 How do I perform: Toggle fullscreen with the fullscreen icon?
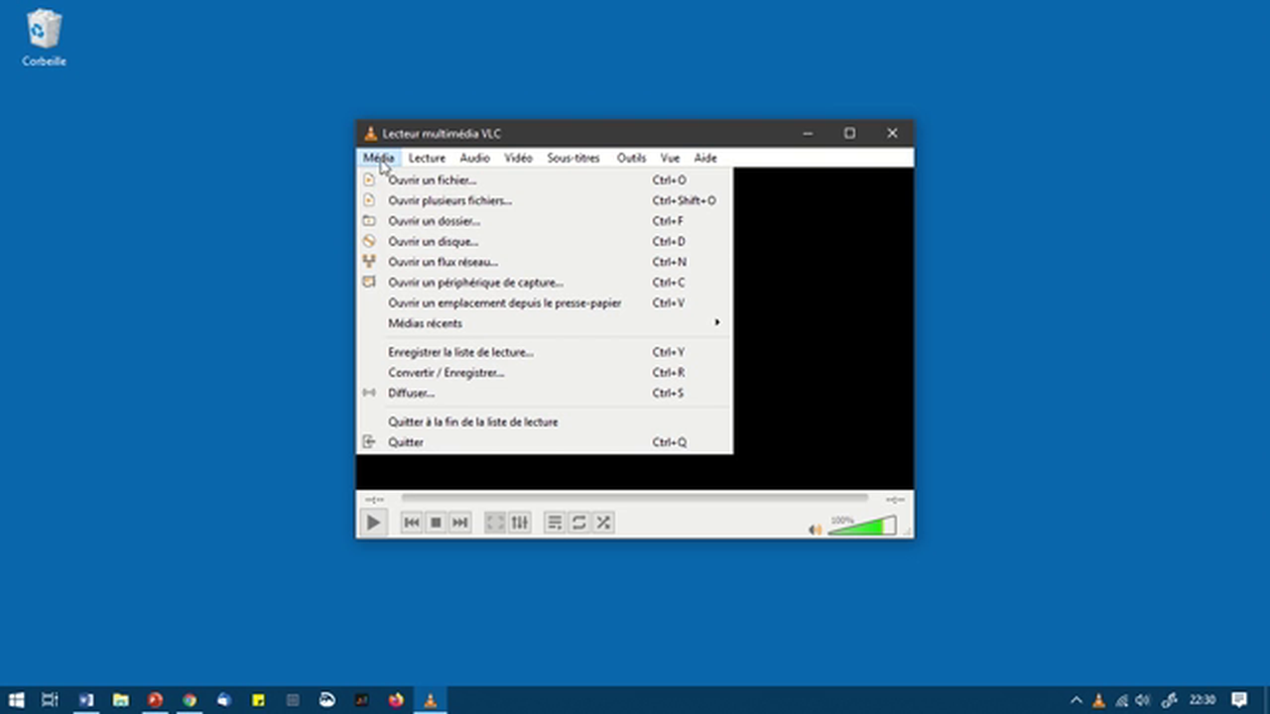494,523
